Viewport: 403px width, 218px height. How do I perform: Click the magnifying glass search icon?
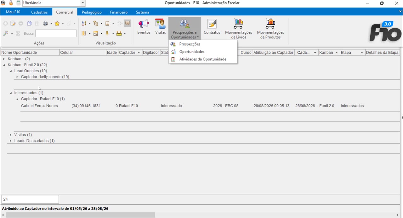point(6,33)
